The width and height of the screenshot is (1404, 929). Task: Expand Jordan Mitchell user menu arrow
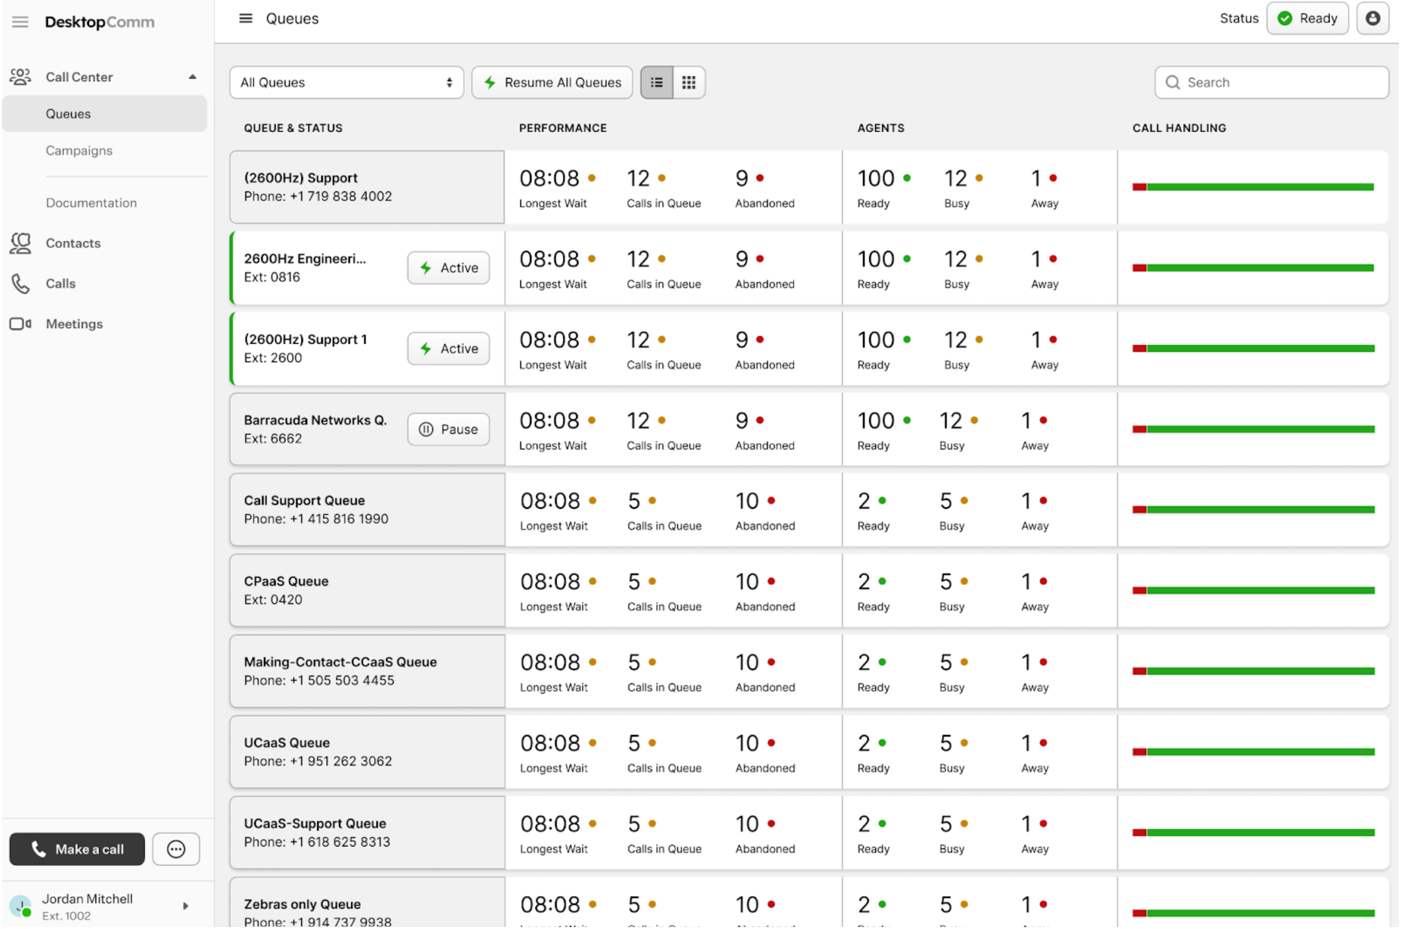pos(185,906)
